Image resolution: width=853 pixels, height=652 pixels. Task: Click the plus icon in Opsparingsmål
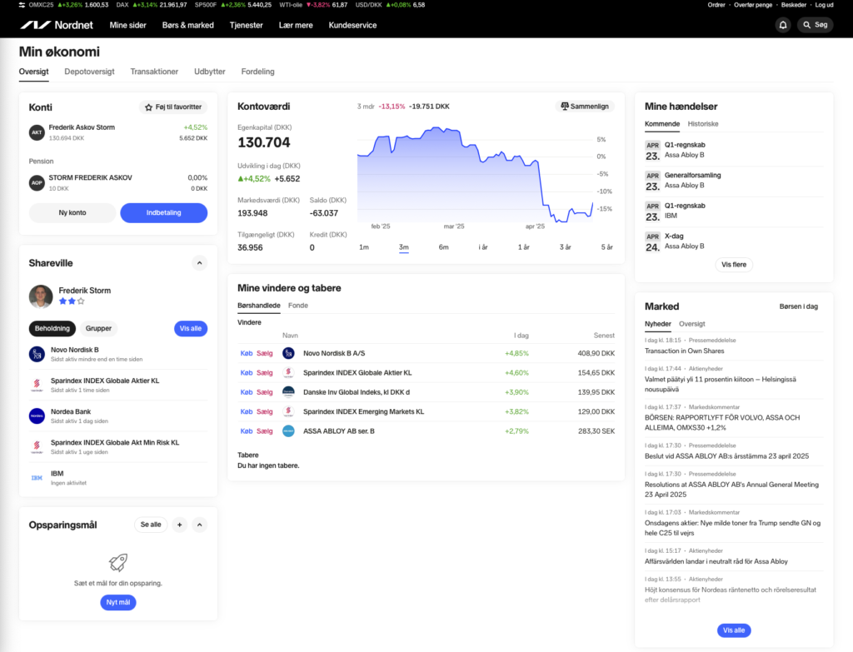tap(179, 525)
